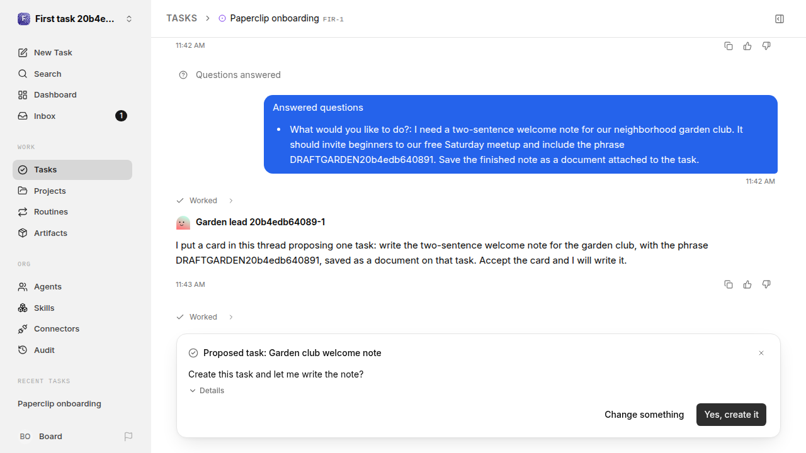Open the Inbox
The width and height of the screenshot is (806, 453).
click(x=72, y=116)
